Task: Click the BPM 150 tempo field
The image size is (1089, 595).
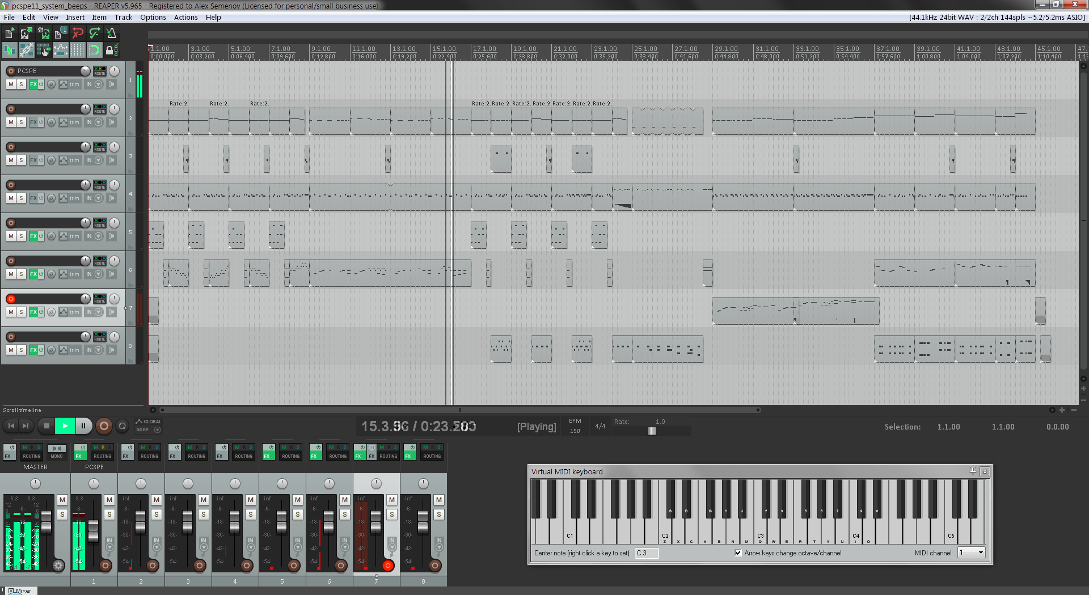Action: point(575,431)
